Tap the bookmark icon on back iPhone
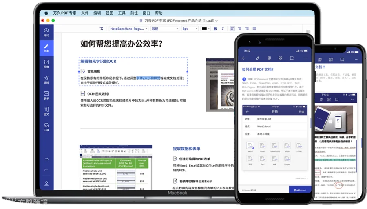 (x=343, y=60)
